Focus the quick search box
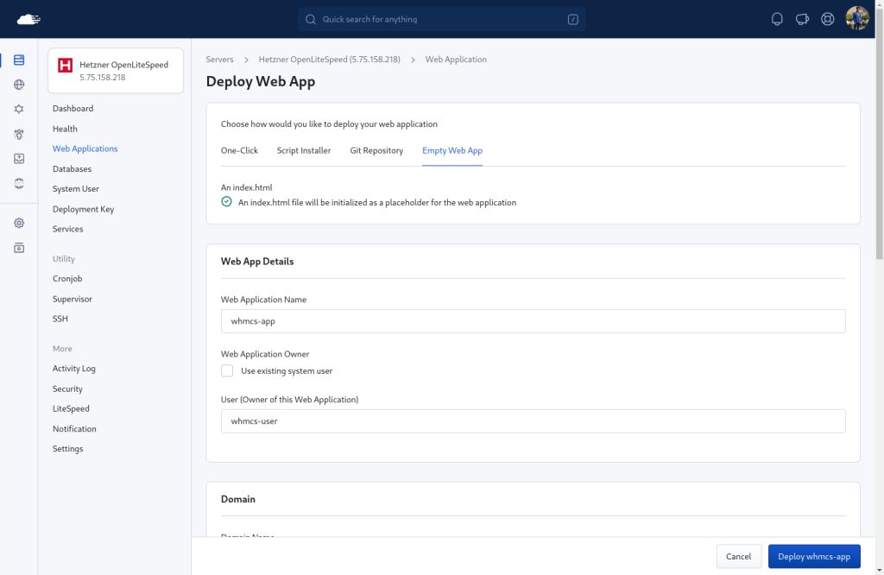Viewport: 884px width, 575px height. point(442,19)
